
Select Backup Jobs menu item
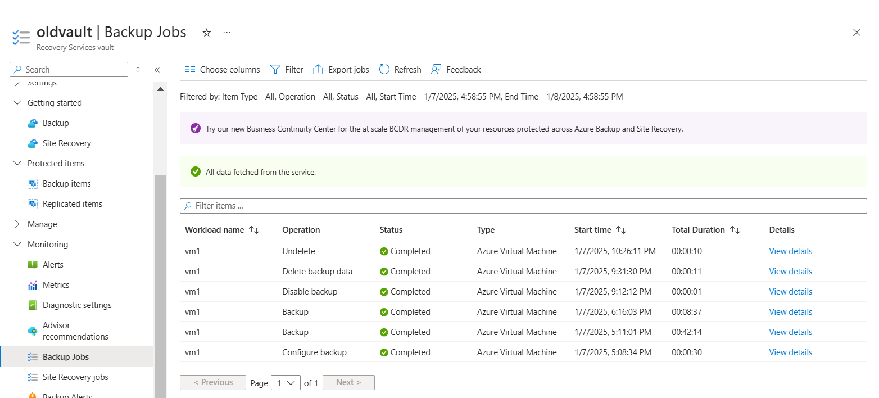click(76, 357)
